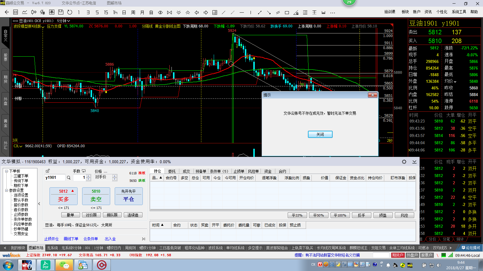Toggle the lock icon above contract code

pos(48,171)
